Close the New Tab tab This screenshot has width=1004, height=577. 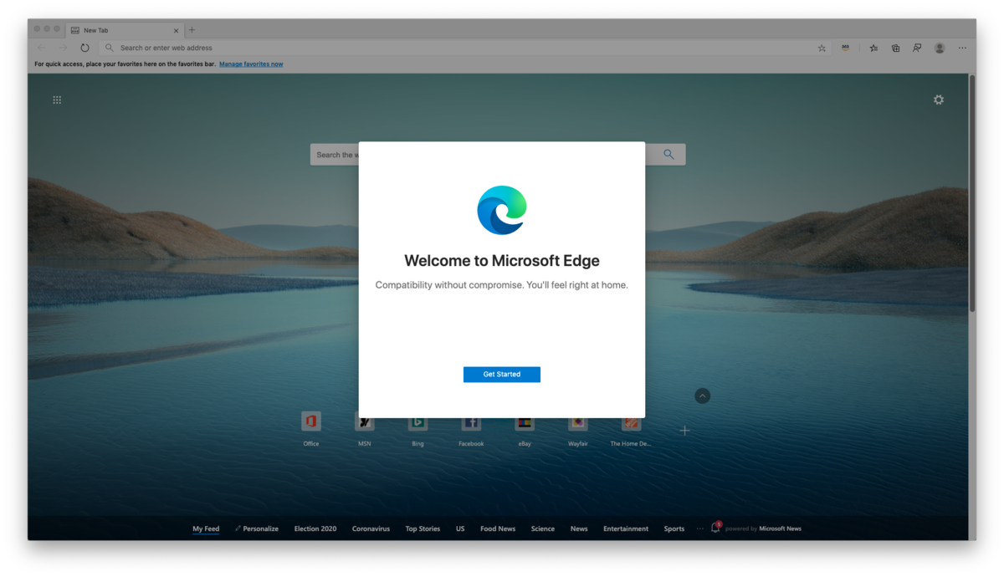(176, 30)
